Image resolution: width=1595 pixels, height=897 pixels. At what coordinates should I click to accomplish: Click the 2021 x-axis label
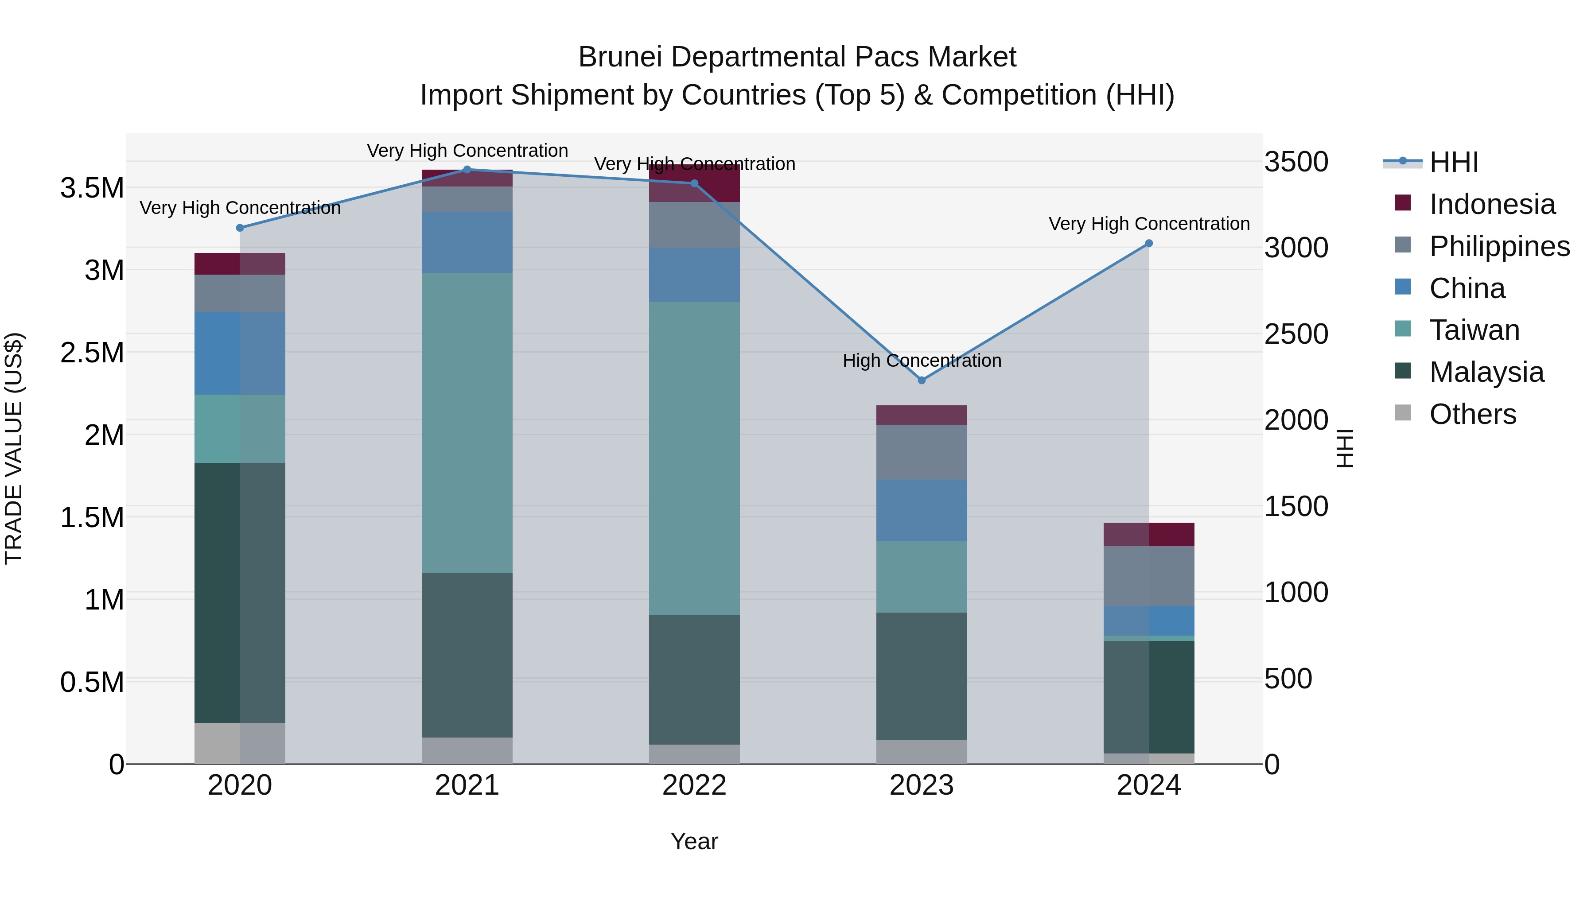click(467, 785)
